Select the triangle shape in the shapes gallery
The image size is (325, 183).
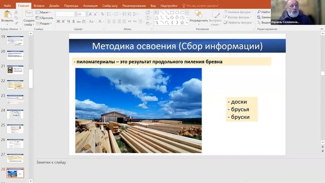(x=157, y=18)
